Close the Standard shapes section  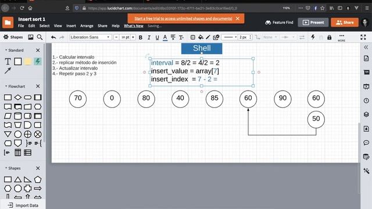pos(38,51)
